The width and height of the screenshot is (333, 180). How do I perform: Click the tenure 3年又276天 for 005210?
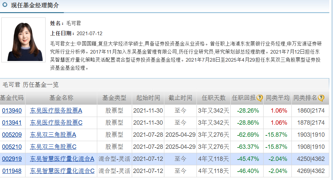214,147
